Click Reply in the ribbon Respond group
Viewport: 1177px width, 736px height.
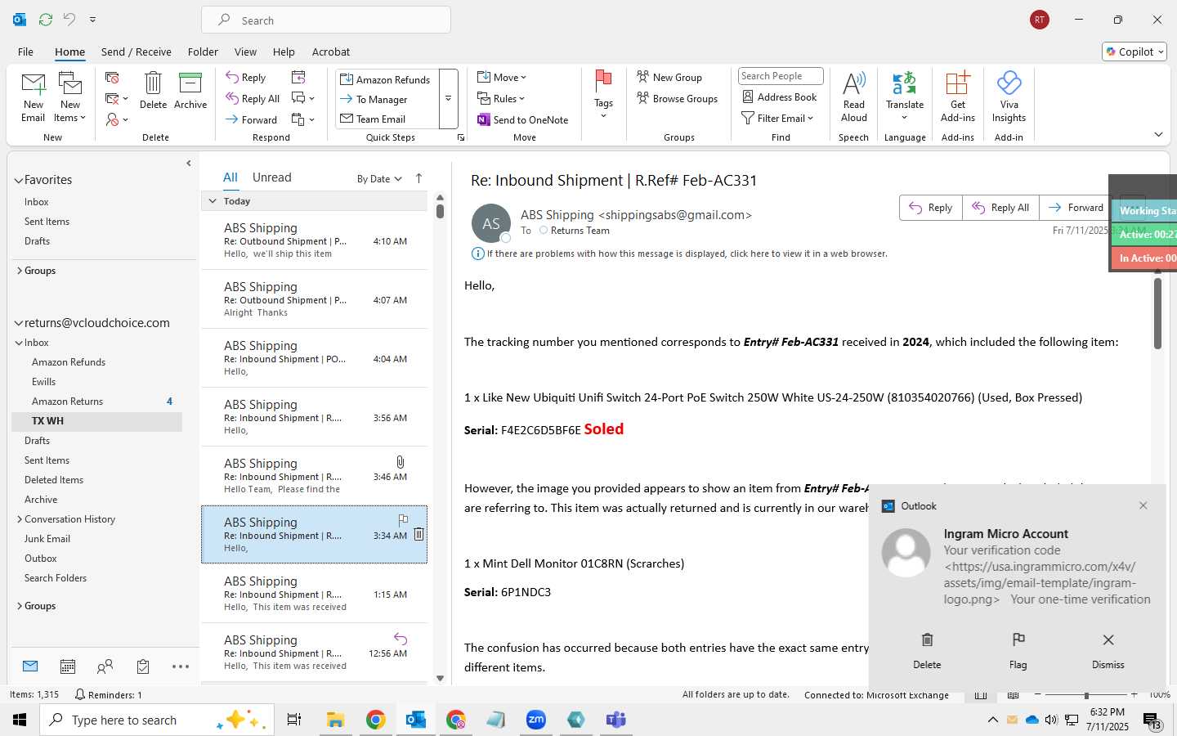tap(246, 78)
